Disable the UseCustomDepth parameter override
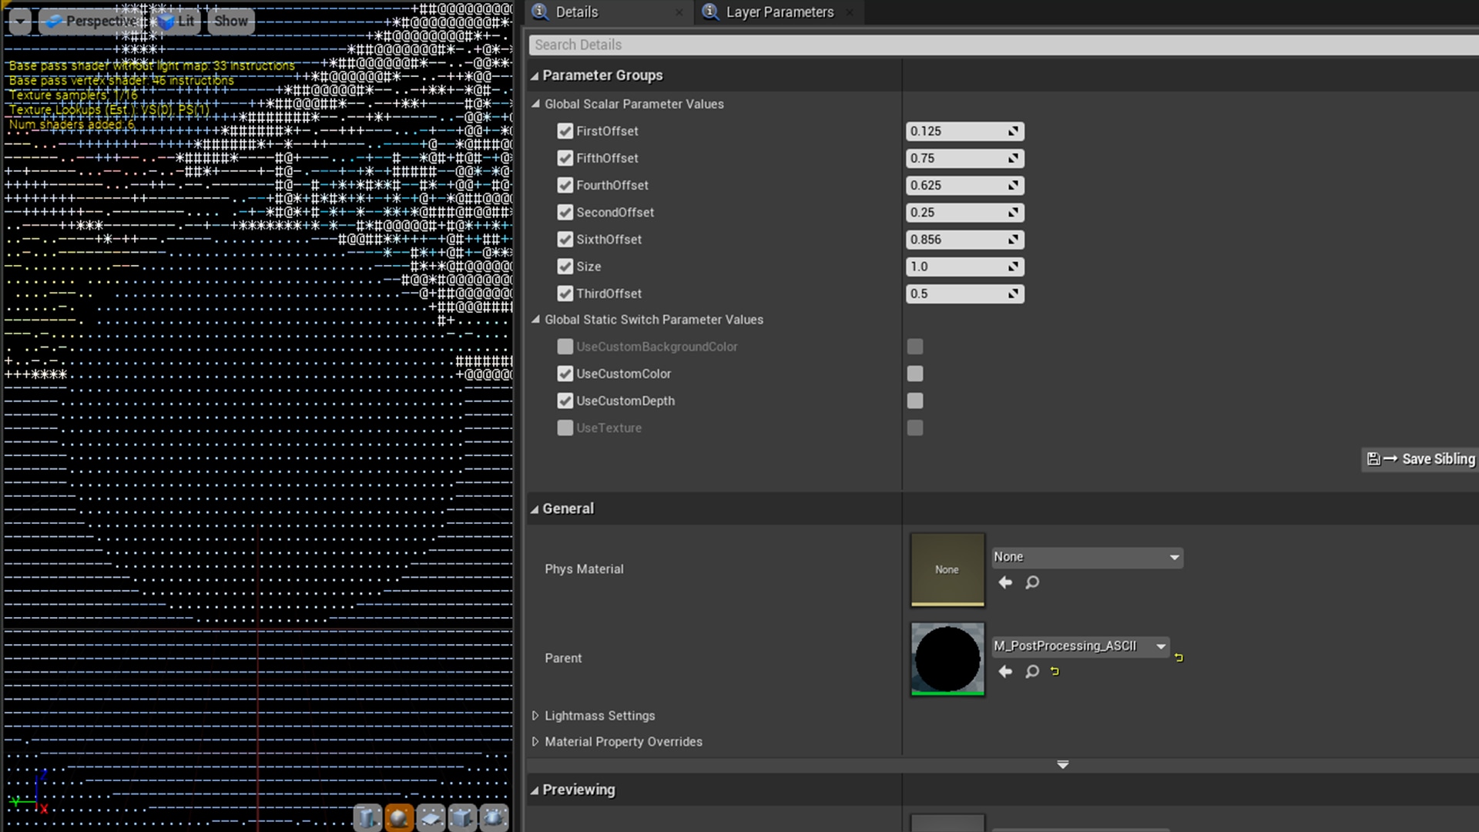The image size is (1479, 832). click(x=566, y=401)
